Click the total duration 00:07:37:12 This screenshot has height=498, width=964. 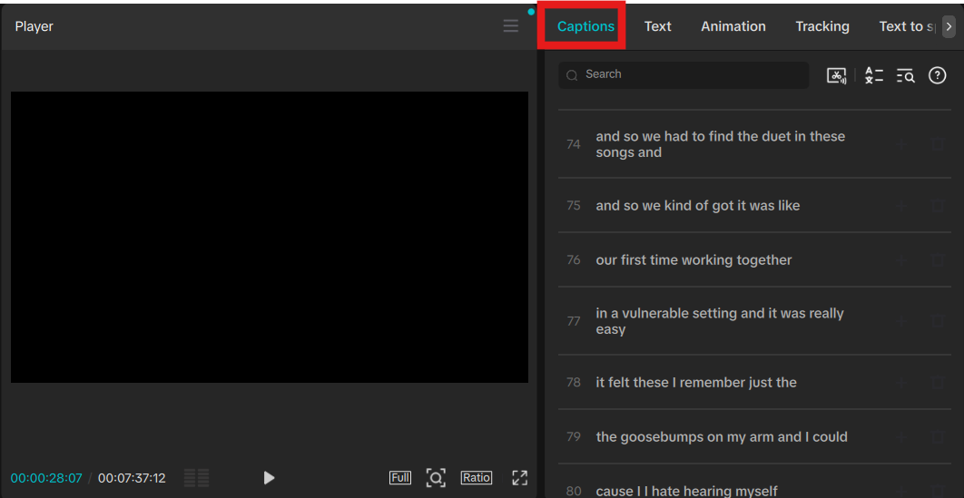pos(132,478)
